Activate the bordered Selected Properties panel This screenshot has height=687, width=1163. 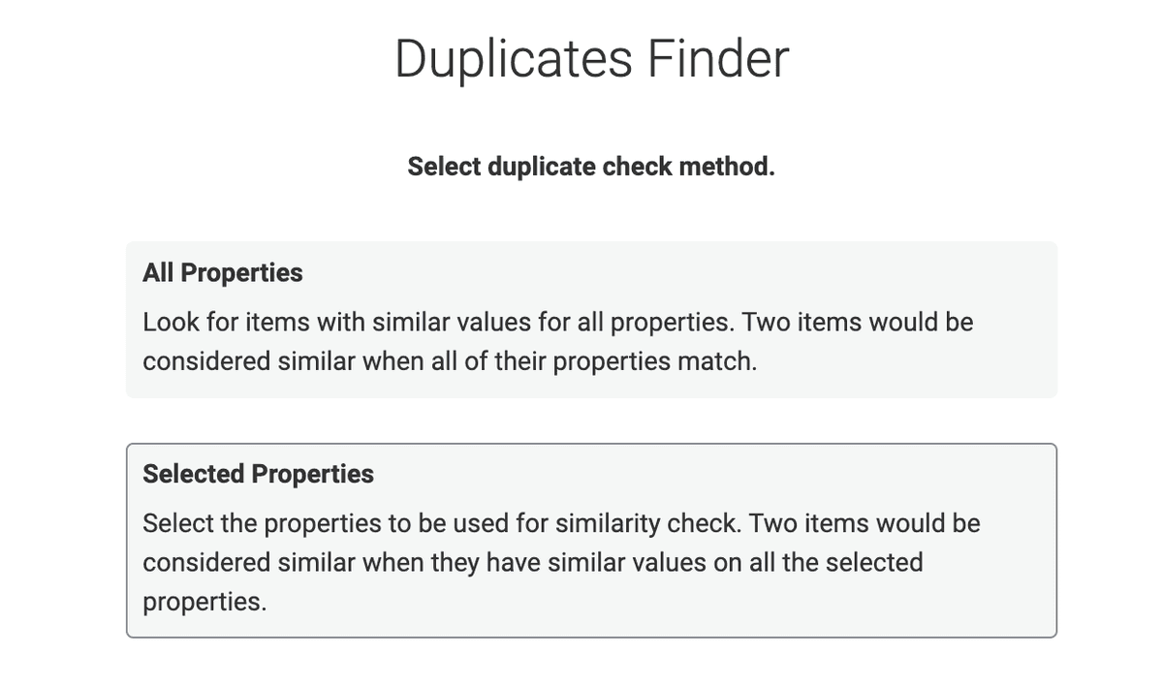[x=591, y=541]
